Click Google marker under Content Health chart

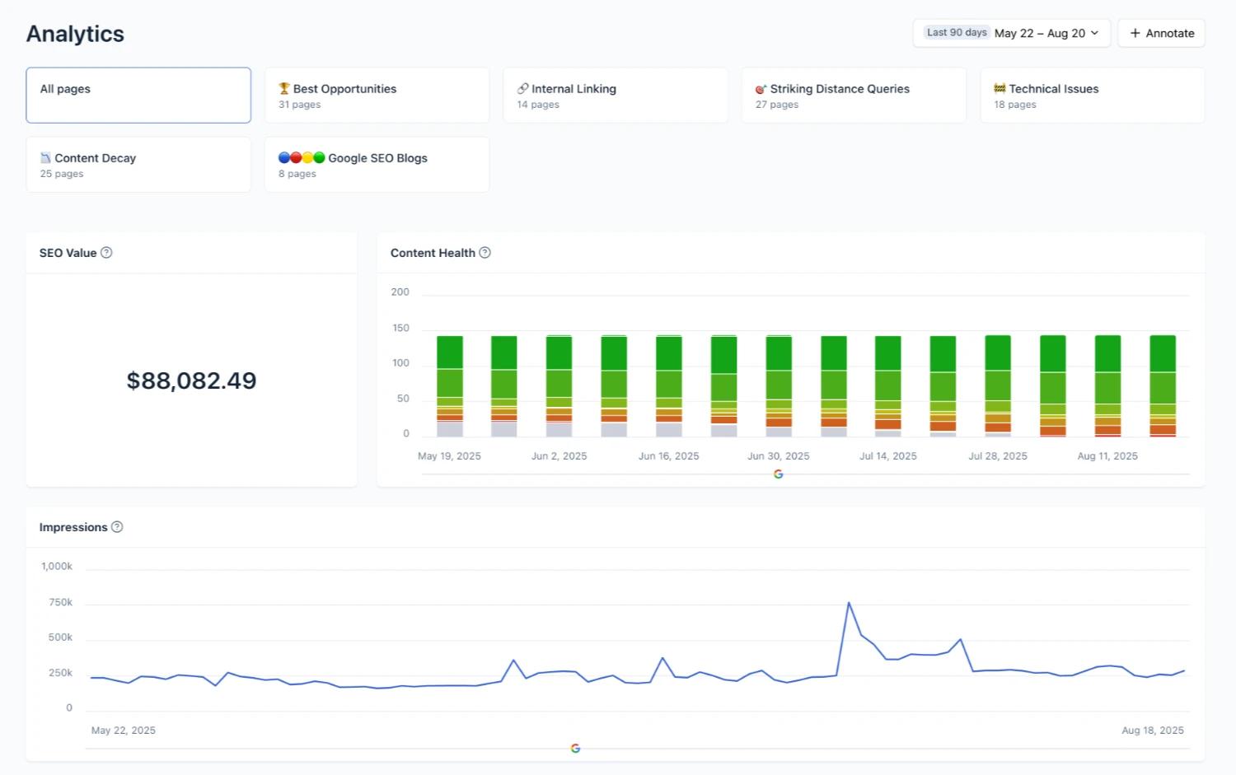[x=778, y=474]
